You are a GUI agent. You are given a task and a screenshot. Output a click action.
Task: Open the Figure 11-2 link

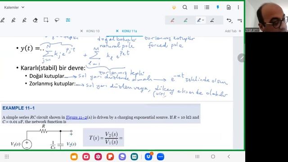tap(76, 117)
